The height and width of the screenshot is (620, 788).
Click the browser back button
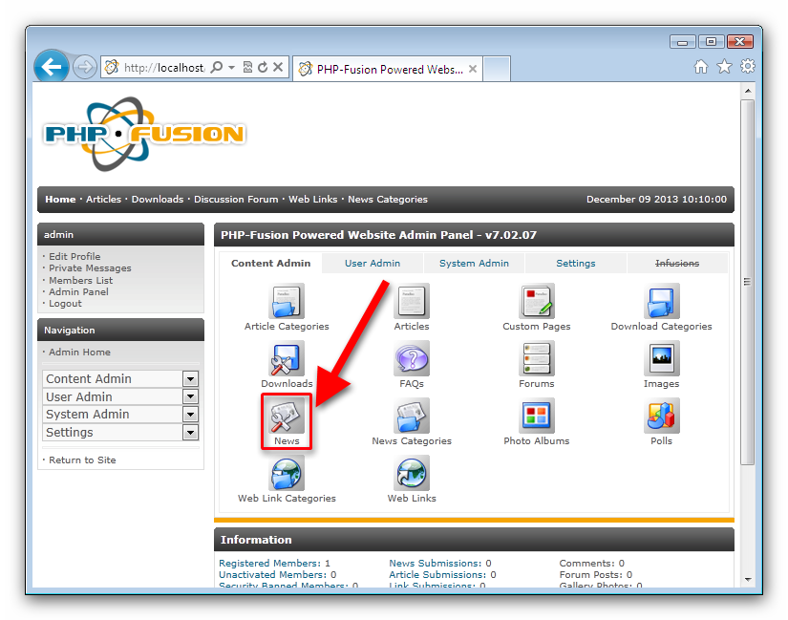click(x=52, y=67)
